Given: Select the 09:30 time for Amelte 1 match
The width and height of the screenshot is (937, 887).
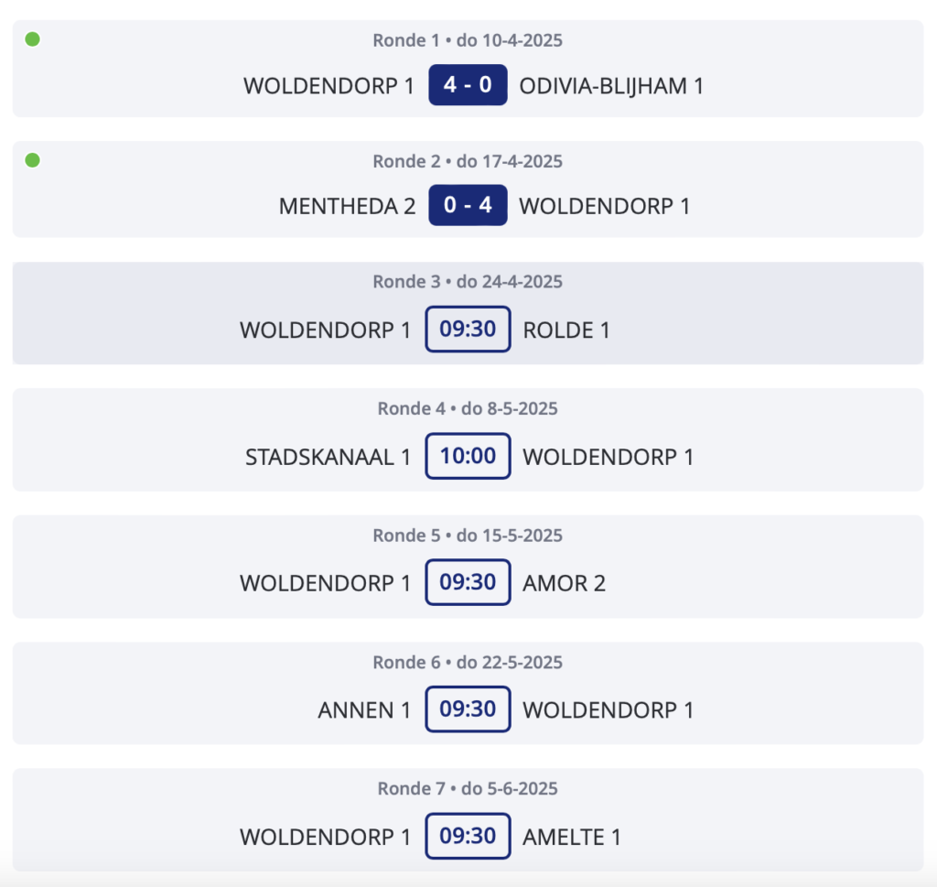Looking at the screenshot, I should (468, 836).
